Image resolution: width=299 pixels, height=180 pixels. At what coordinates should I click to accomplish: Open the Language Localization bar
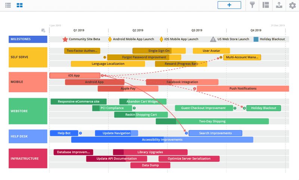[108, 64]
